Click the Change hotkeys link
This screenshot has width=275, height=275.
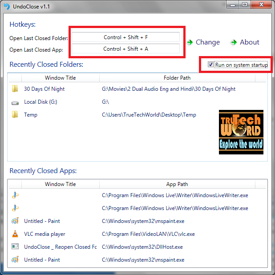(204, 42)
